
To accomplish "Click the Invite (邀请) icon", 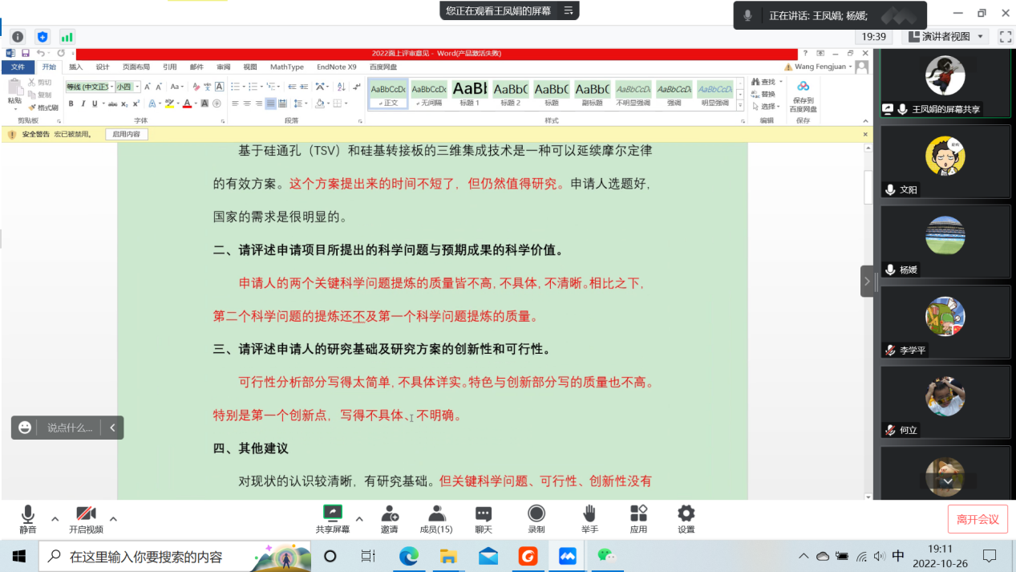I will pos(390,514).
